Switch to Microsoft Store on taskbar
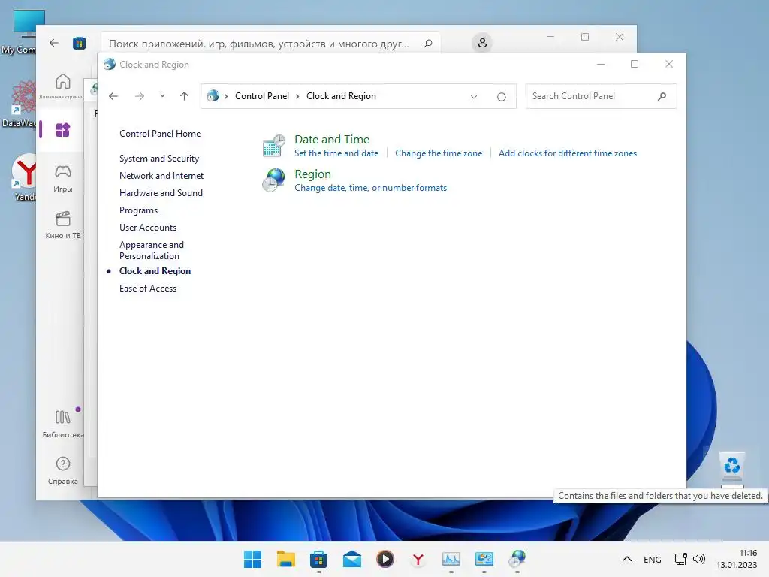Screen dimensions: 769x577 point(318,559)
